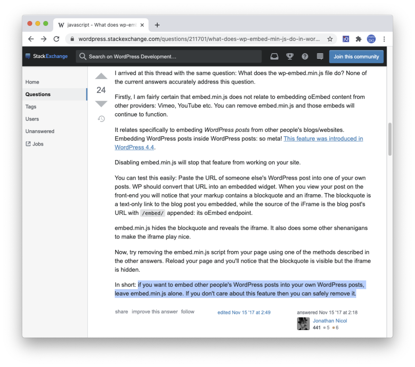Open the Stack Exchange inbox icon
The height and width of the screenshot is (367, 415).
[x=274, y=56]
